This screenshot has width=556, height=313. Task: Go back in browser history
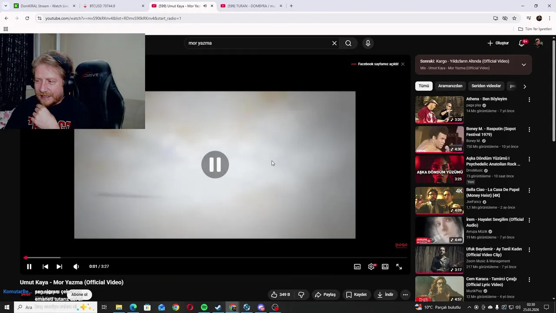pyautogui.click(x=6, y=18)
